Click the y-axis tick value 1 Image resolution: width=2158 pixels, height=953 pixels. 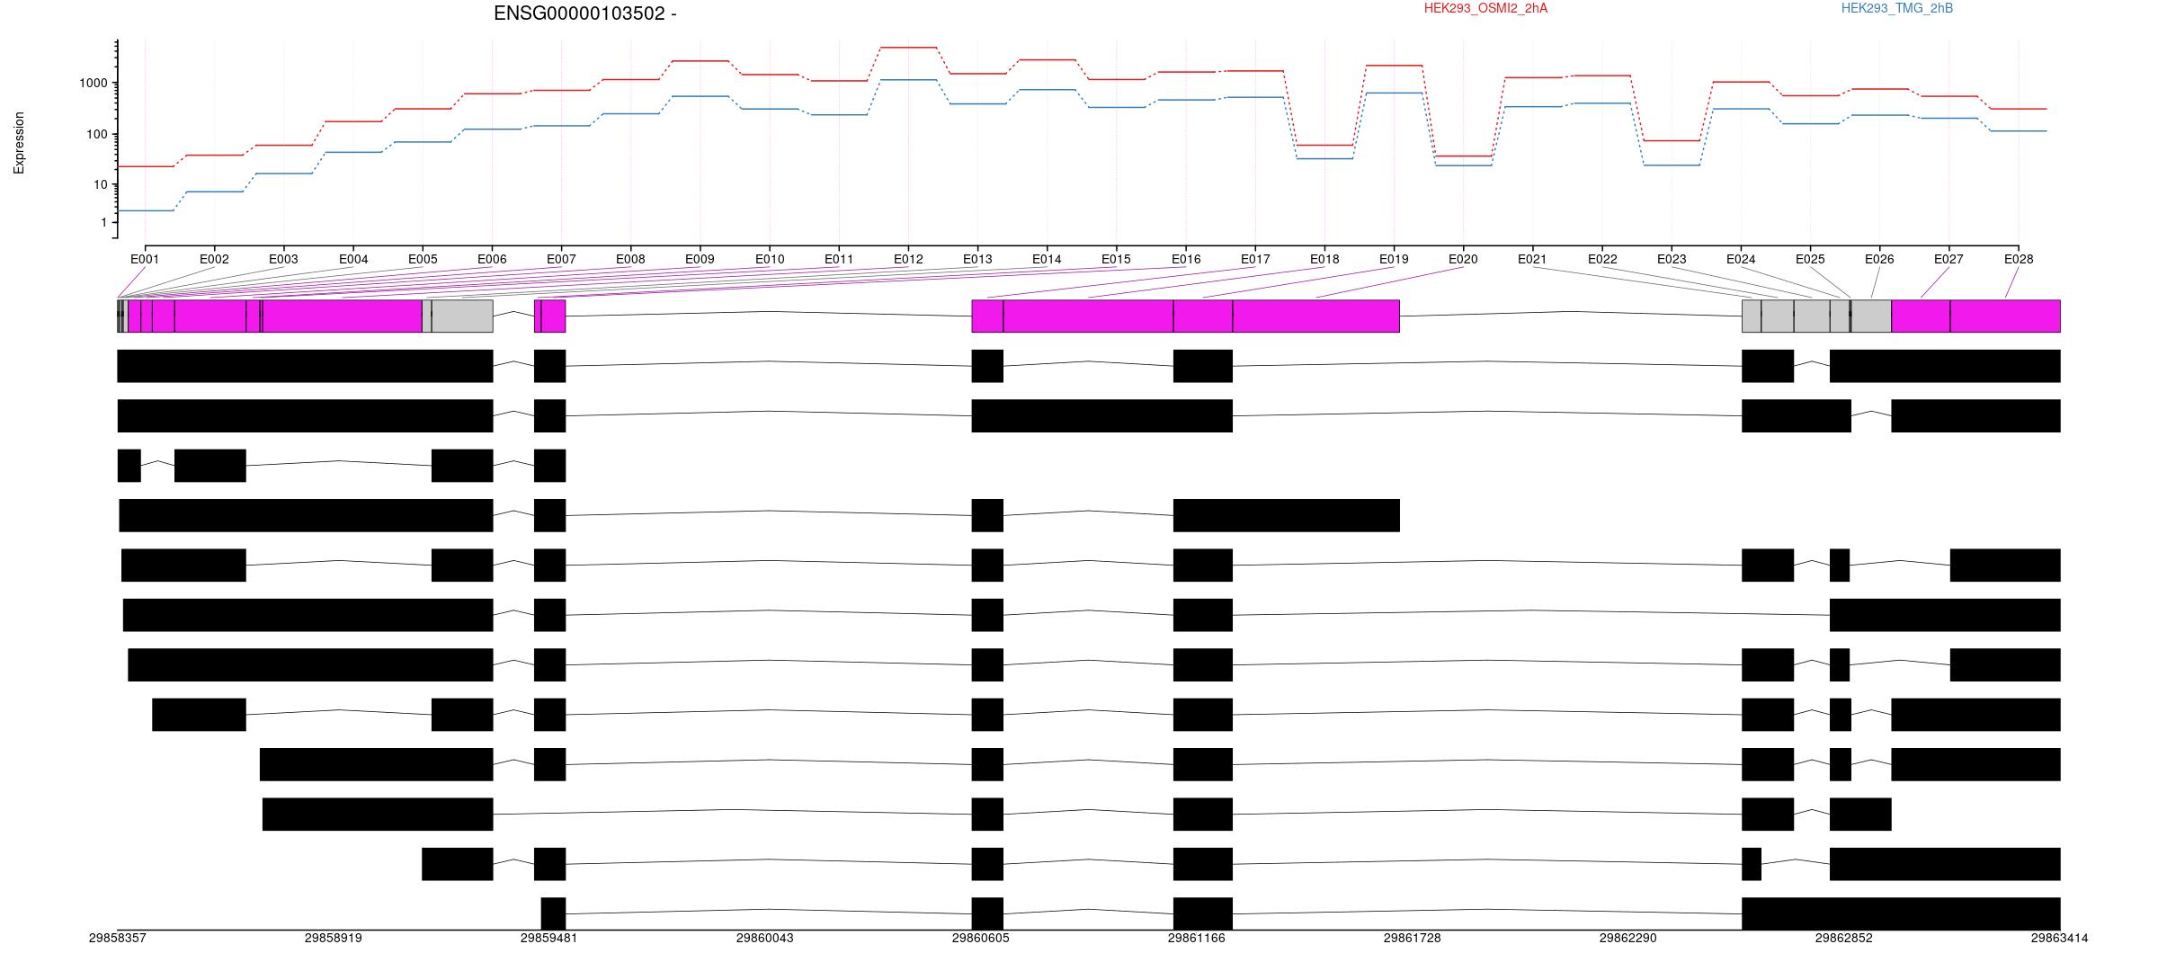tap(103, 223)
